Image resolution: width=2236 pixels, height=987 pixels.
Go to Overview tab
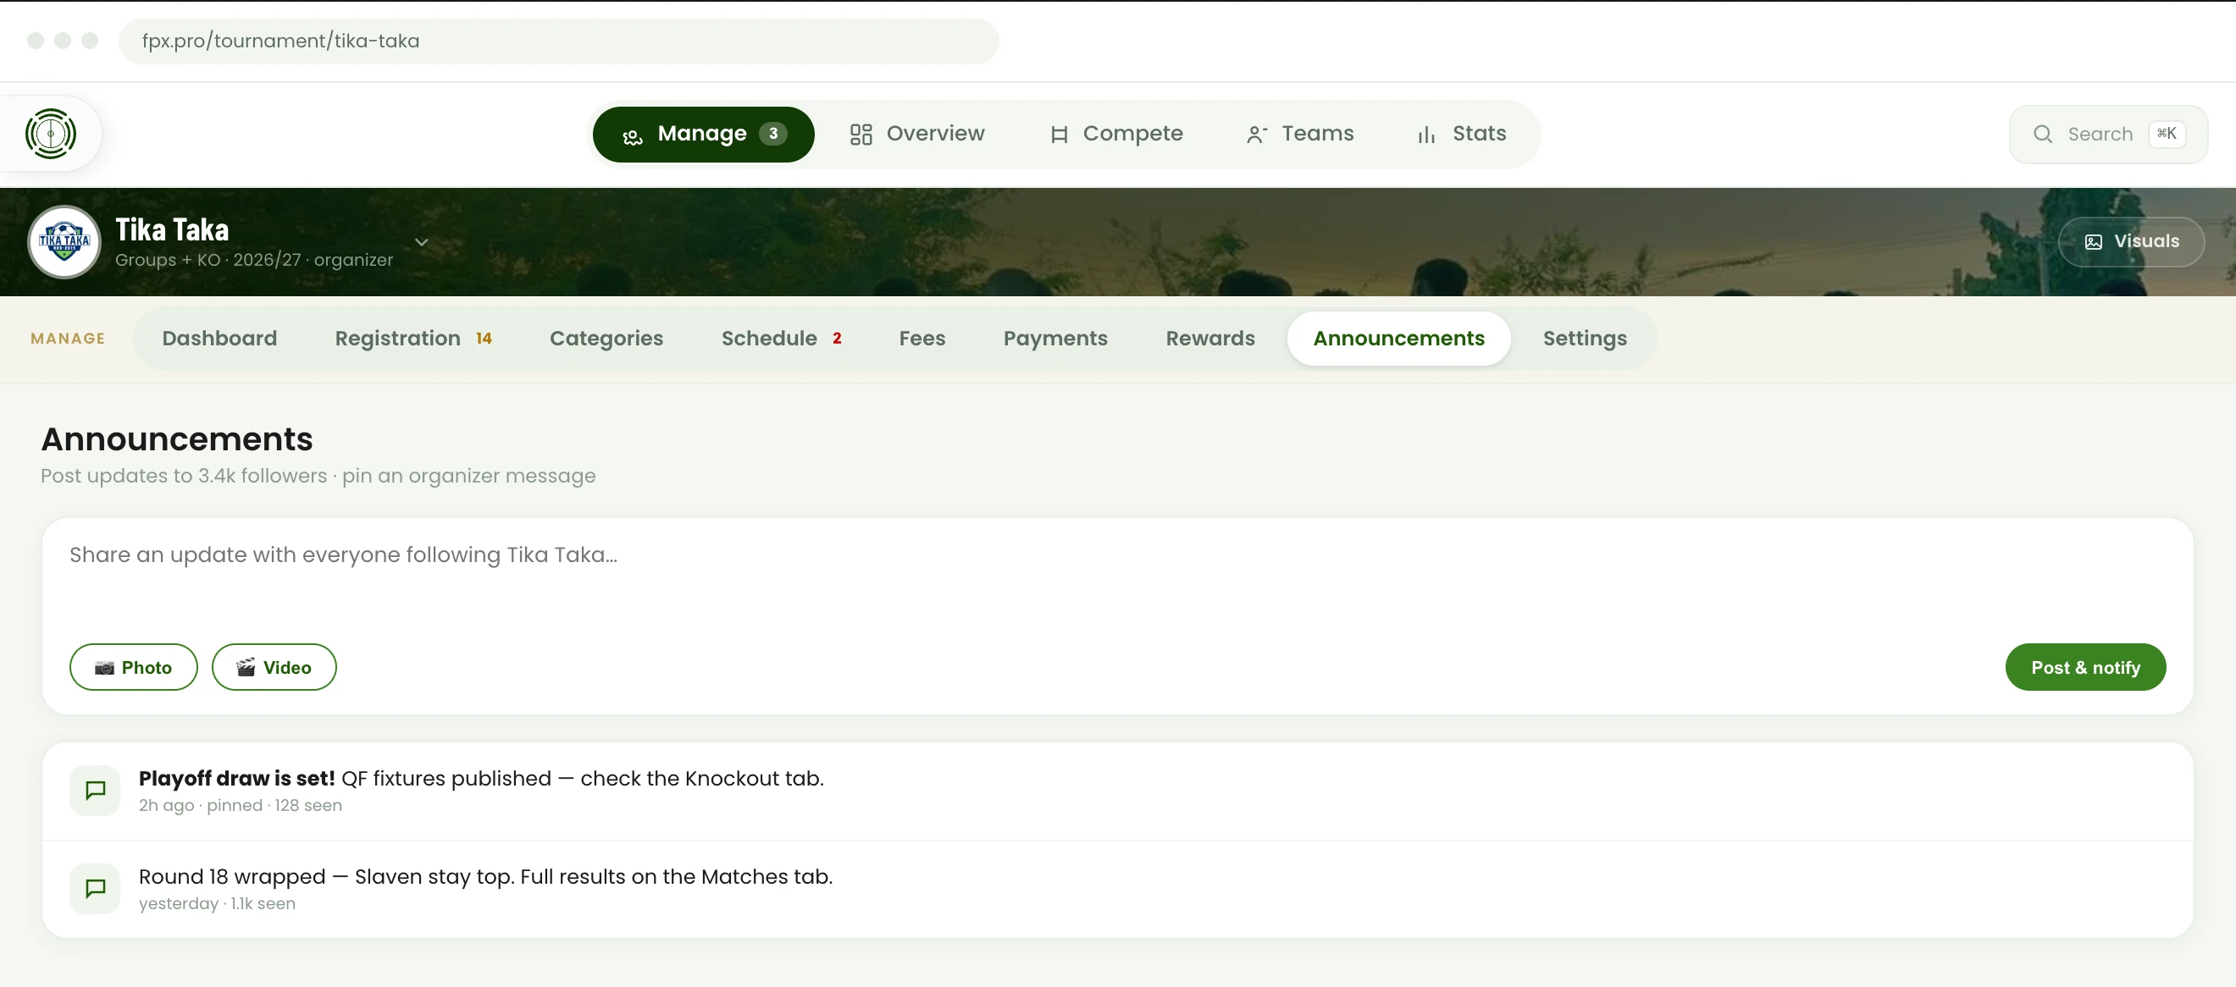[x=917, y=134]
